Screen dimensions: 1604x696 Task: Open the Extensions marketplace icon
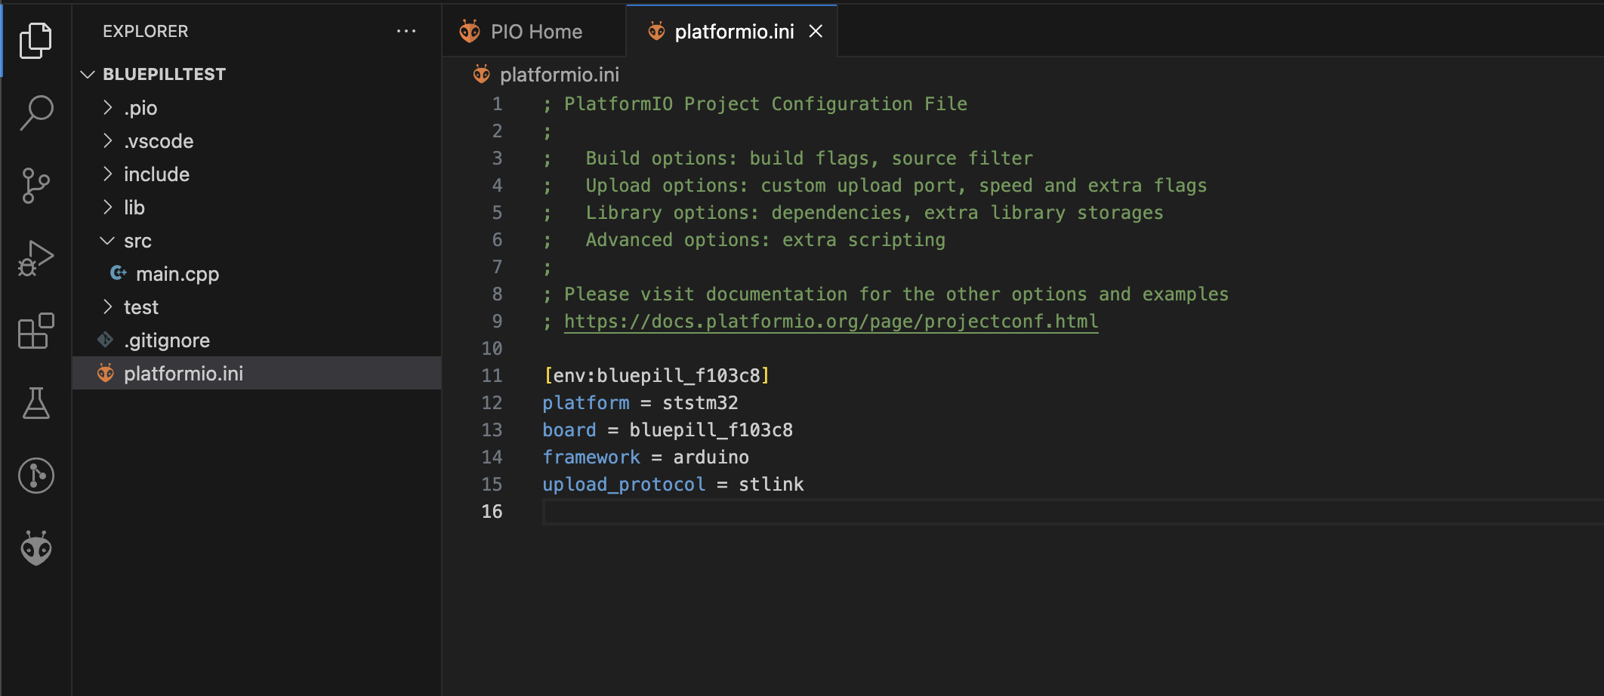35,331
